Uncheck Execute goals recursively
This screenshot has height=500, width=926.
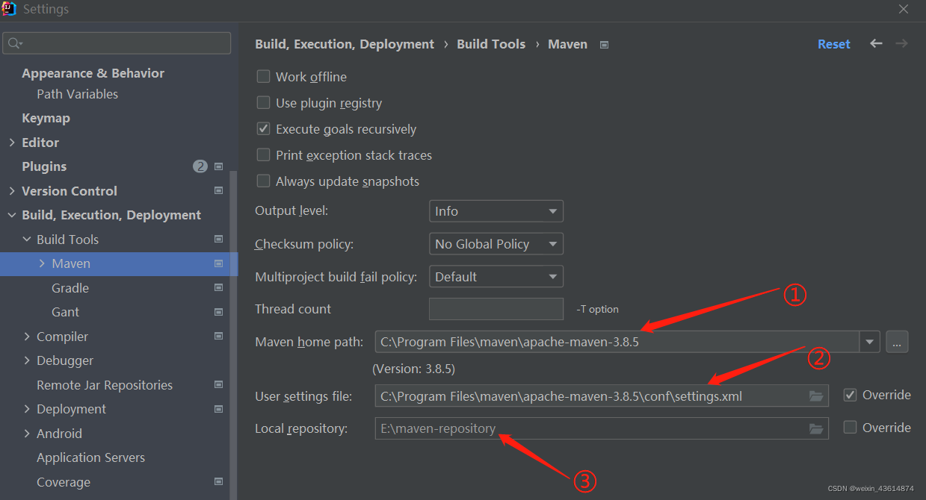point(263,129)
